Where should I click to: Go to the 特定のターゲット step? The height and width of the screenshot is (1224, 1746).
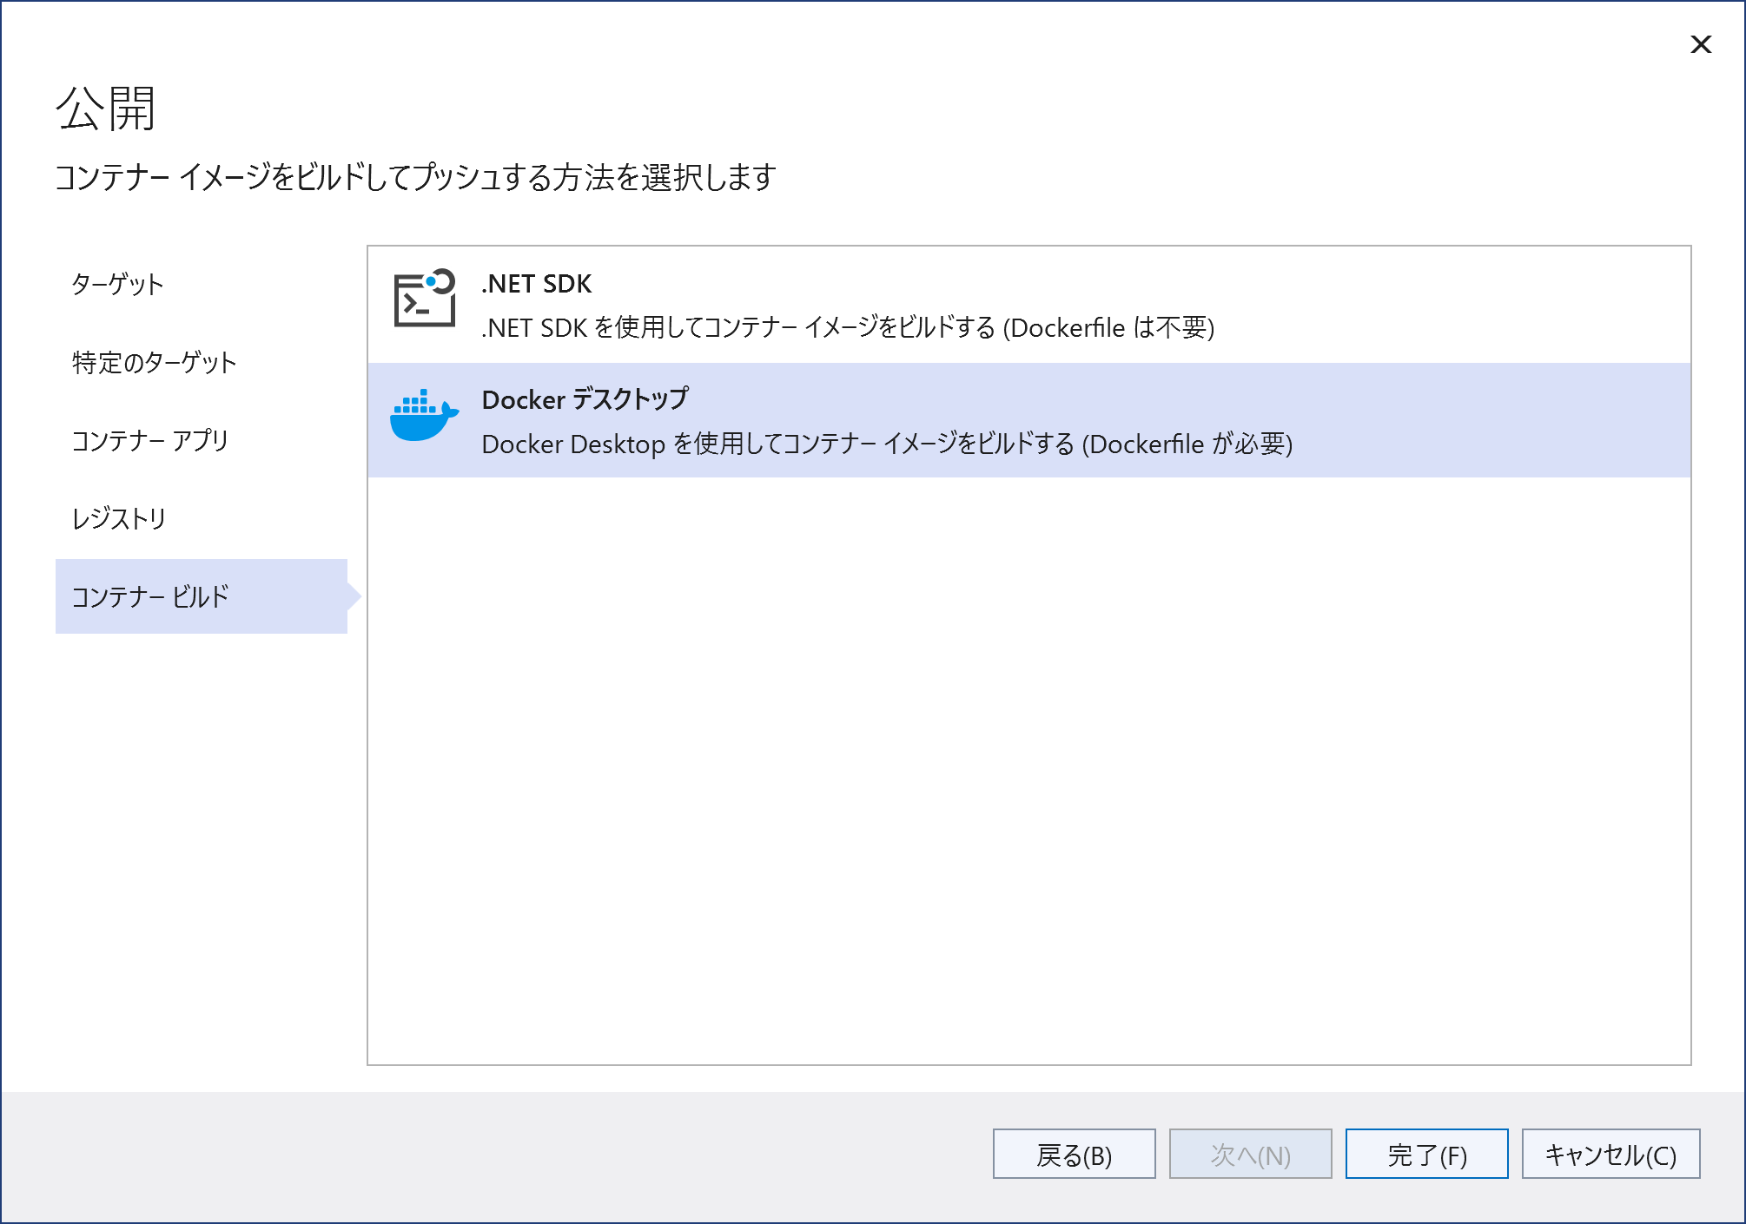pos(154,363)
